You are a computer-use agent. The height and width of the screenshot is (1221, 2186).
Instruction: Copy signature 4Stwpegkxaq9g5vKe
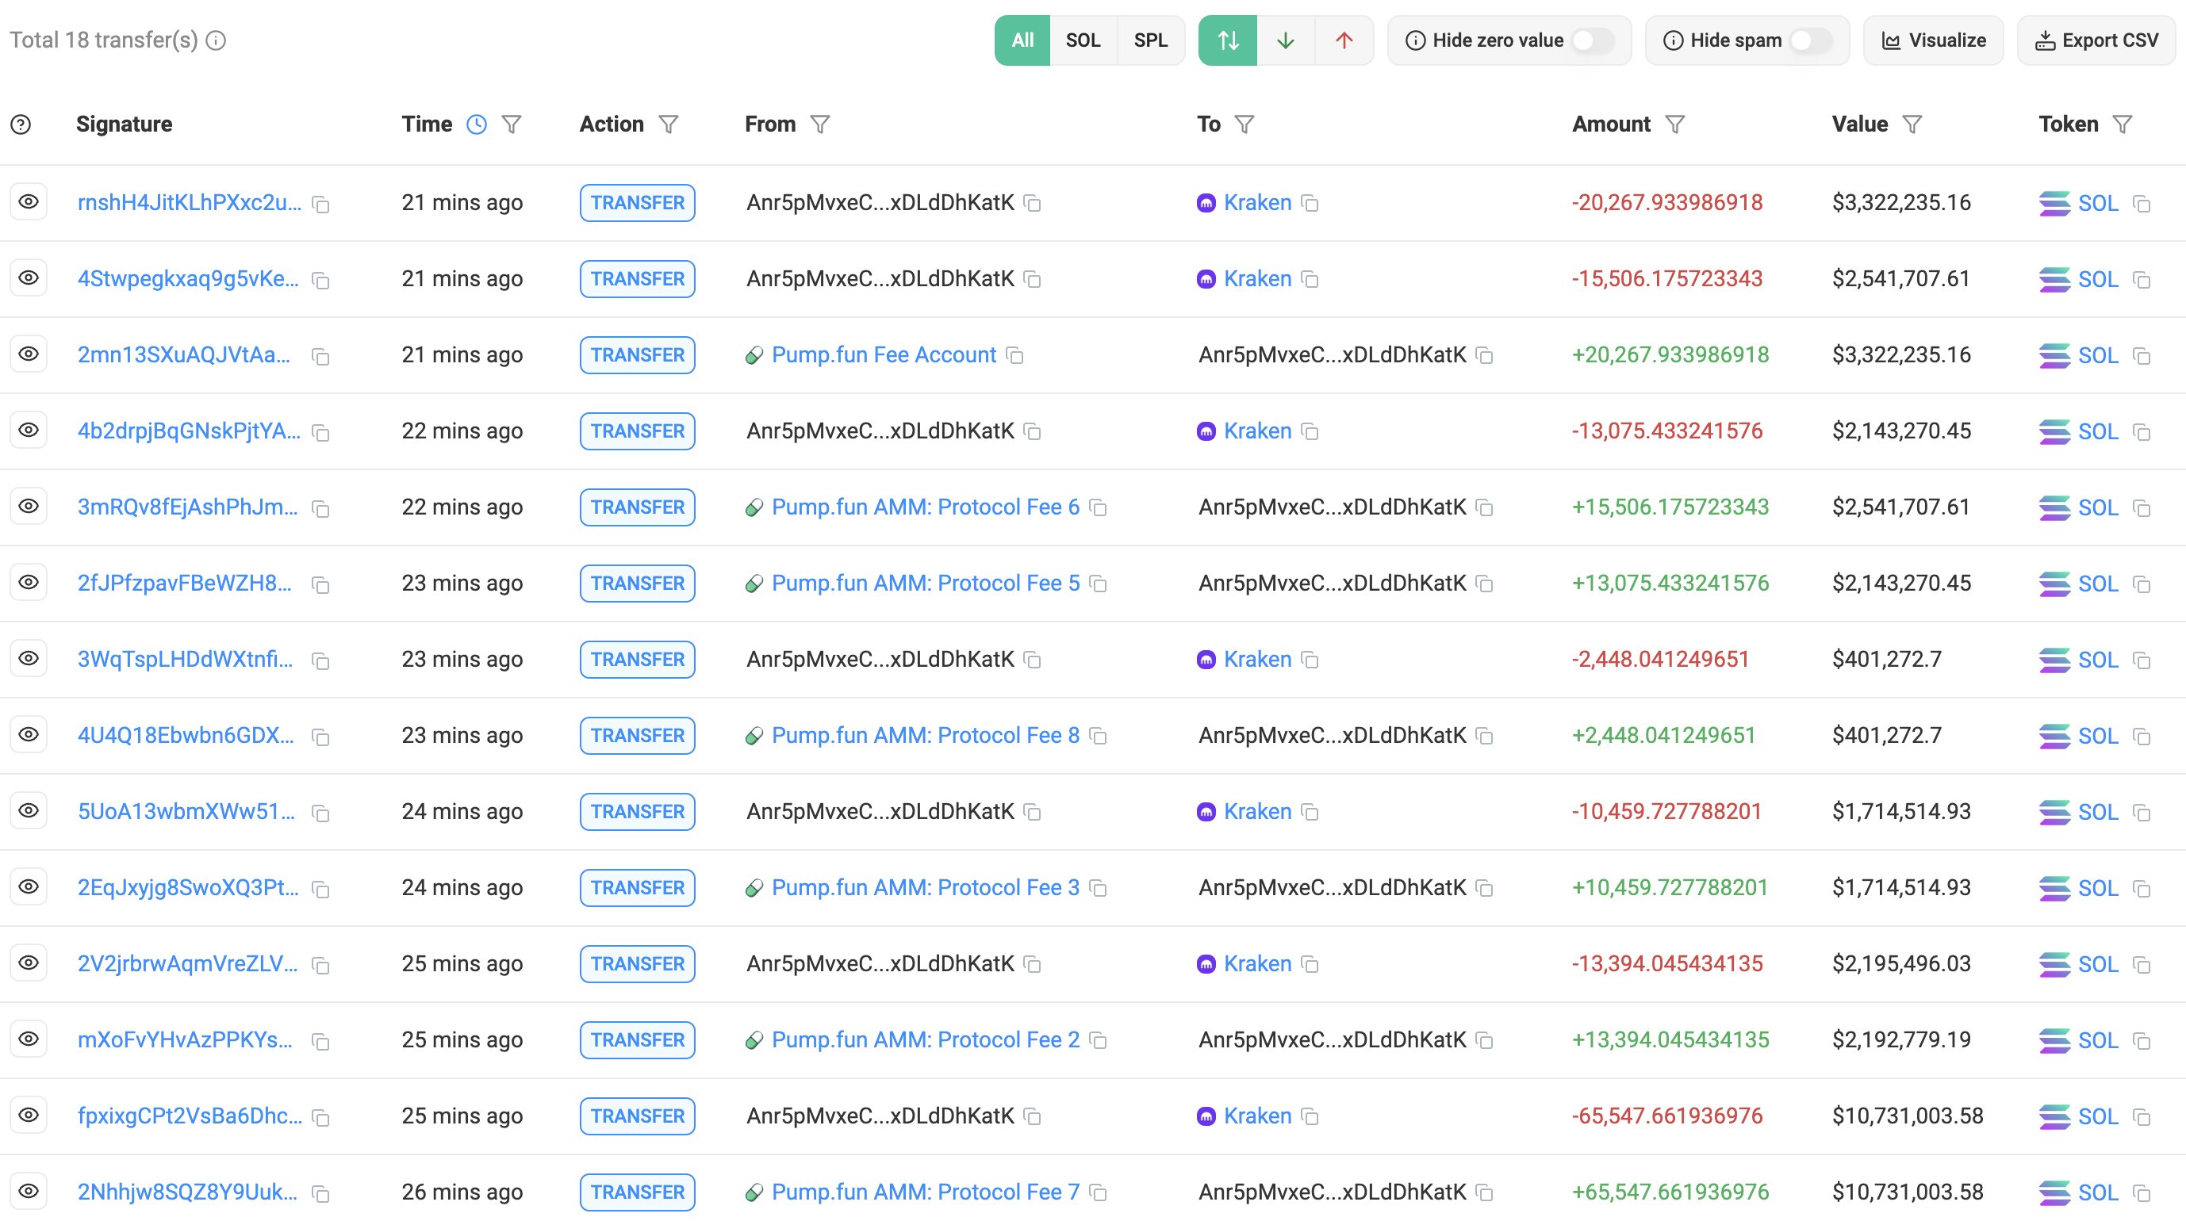pos(320,280)
